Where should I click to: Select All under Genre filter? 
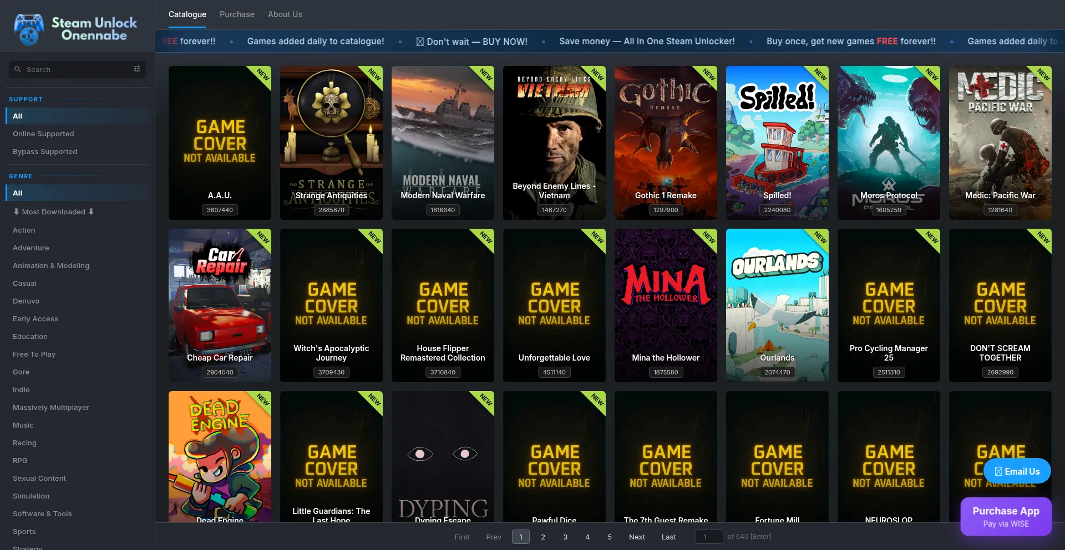(x=77, y=193)
